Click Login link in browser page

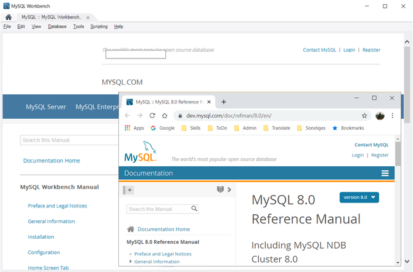tap(358, 155)
